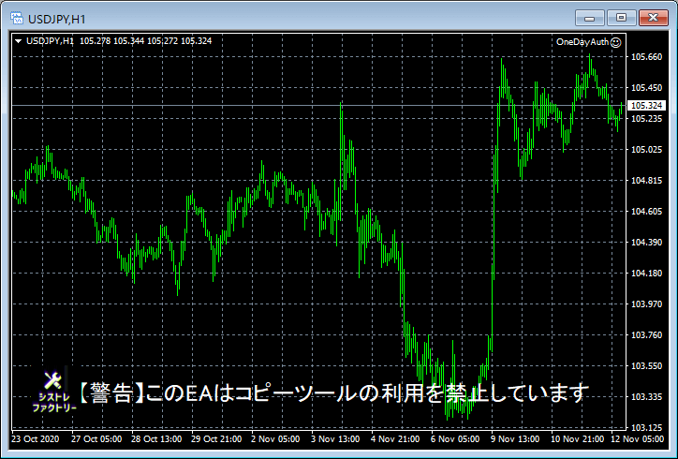
Task: Select the 3 Nov 13:00 time marker
Action: pos(335,439)
